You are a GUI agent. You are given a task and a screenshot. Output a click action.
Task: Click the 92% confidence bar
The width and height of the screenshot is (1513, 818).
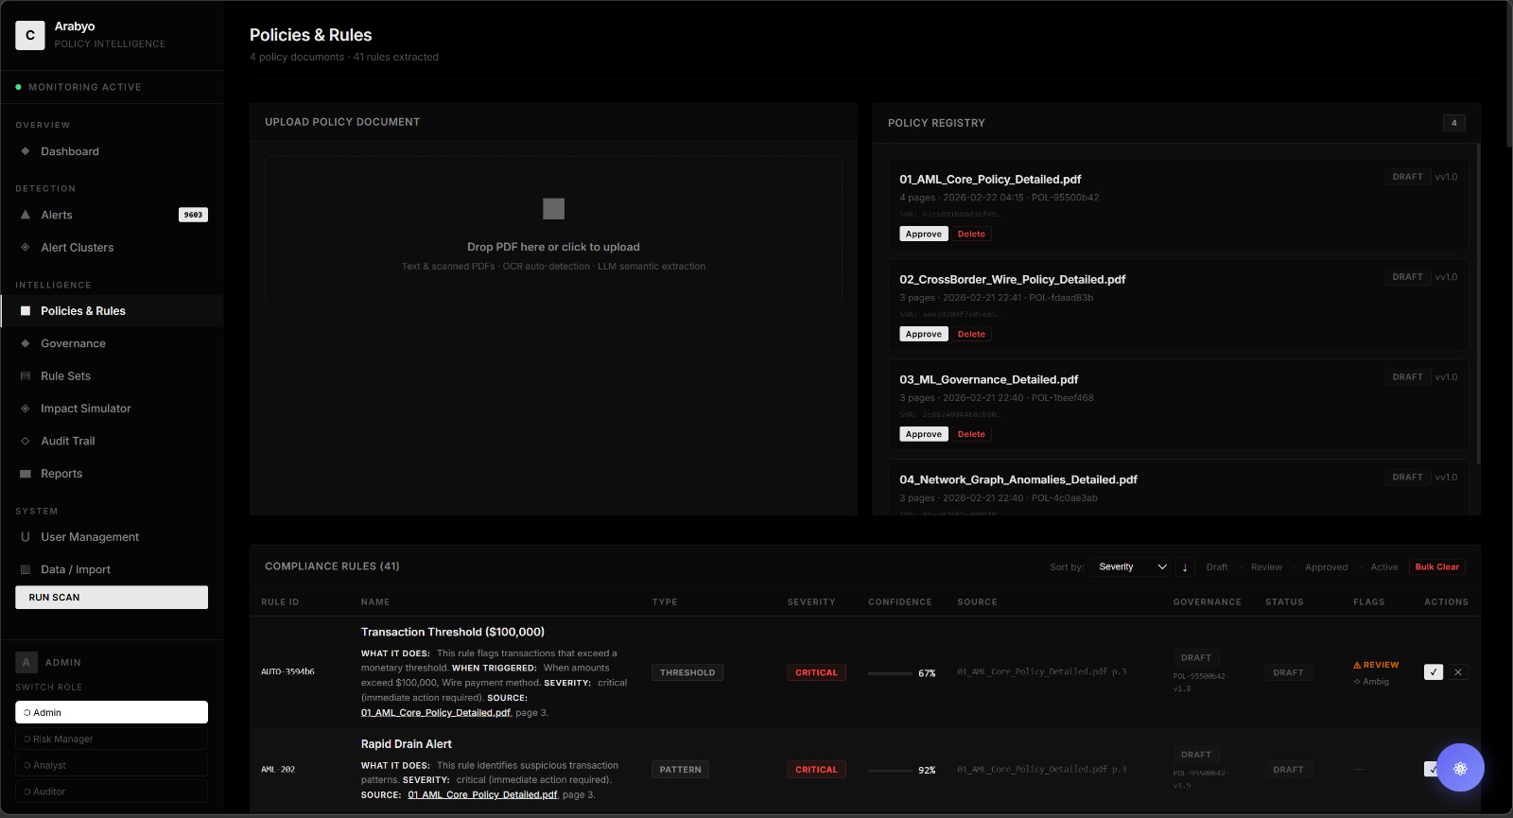pos(890,771)
